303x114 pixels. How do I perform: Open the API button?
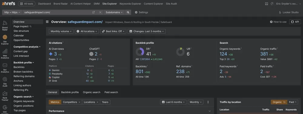coord(295,22)
